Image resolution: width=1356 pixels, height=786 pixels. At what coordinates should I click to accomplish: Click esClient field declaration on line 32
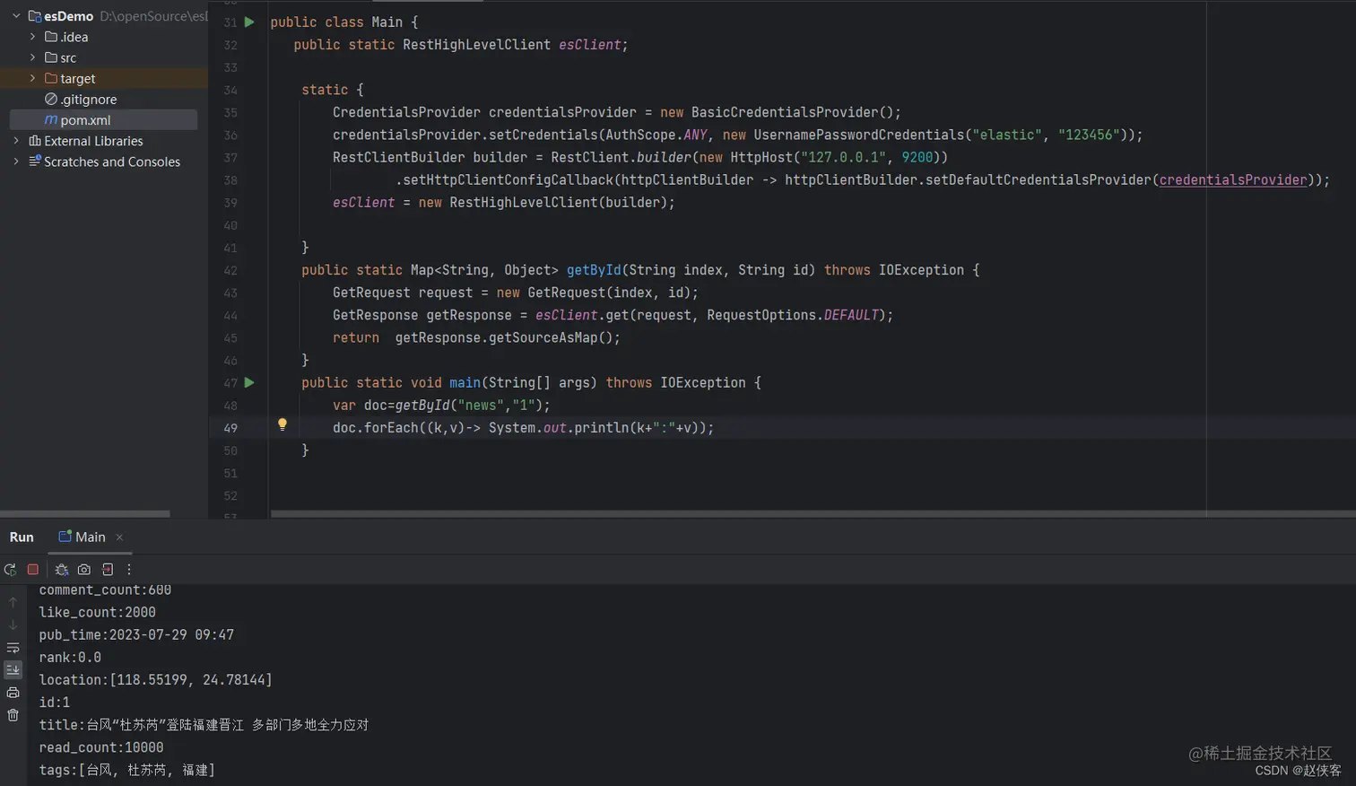(x=589, y=45)
